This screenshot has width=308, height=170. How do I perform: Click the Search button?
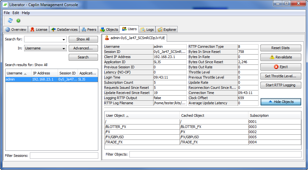coord(83,57)
